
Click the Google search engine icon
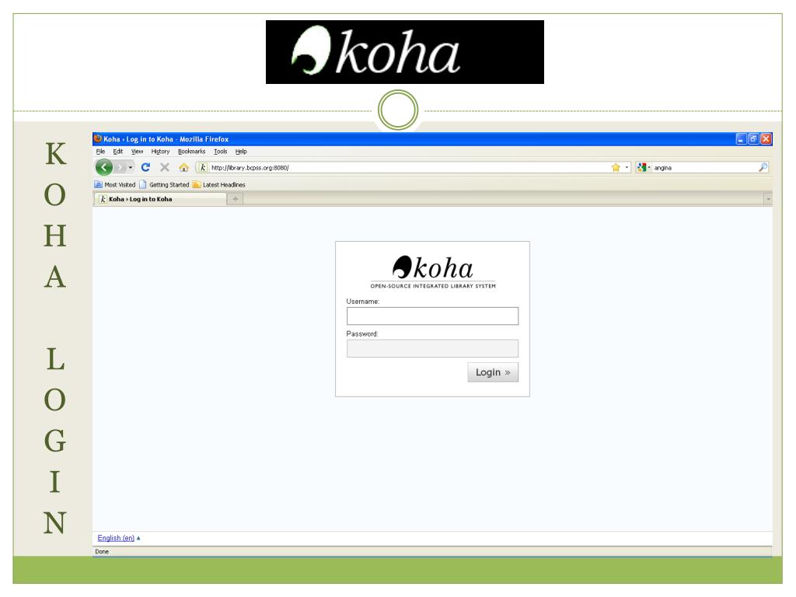641,168
